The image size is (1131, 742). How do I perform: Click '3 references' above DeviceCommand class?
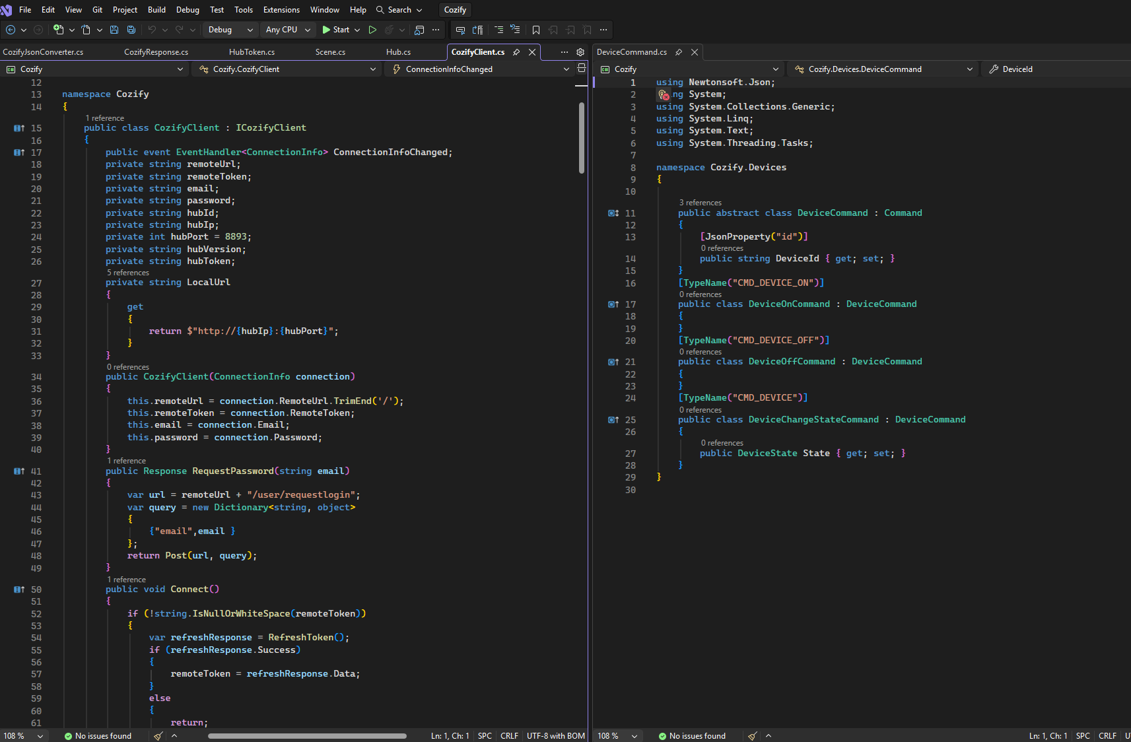pyautogui.click(x=701, y=203)
